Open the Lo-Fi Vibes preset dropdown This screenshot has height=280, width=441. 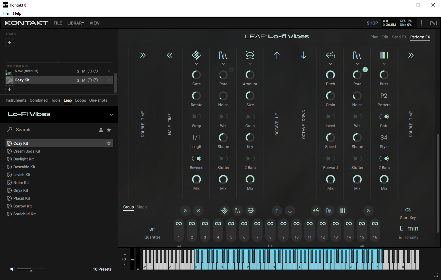[x=111, y=114]
